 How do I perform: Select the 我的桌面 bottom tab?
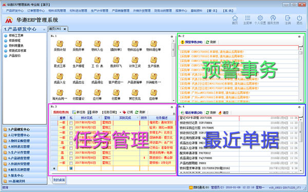59,180
